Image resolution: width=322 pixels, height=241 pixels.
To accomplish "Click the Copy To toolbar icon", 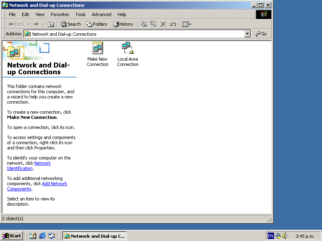I will point(154,24).
